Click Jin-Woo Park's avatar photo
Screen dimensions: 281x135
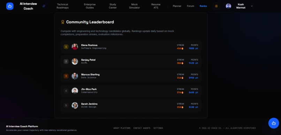tap(75, 91)
